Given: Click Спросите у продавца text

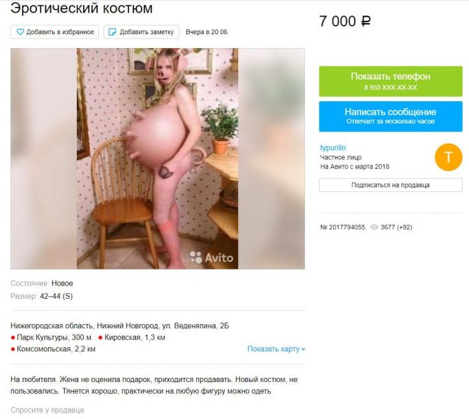Looking at the screenshot, I should coord(47,410).
